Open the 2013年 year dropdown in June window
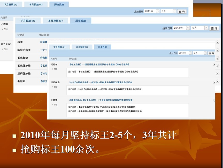Image resolution: width=223 pixels, height=168 pixels. pyautogui.click(x=188, y=28)
